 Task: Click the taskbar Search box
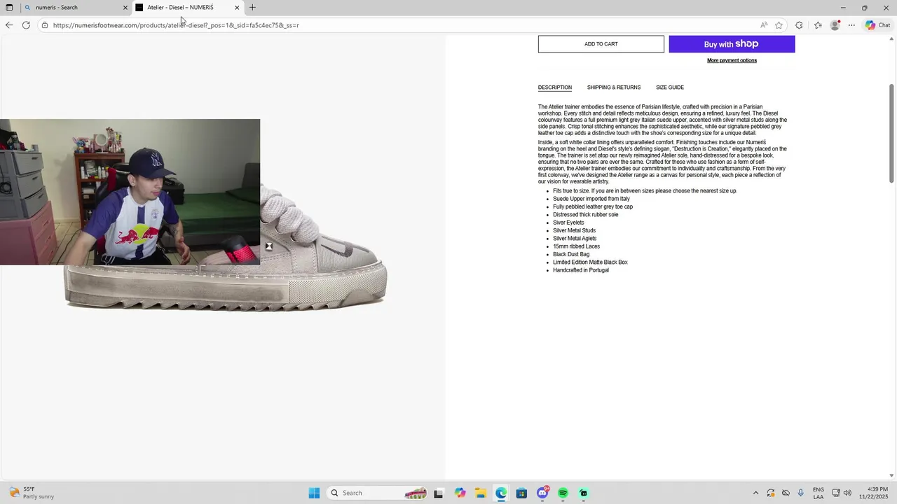click(378, 493)
